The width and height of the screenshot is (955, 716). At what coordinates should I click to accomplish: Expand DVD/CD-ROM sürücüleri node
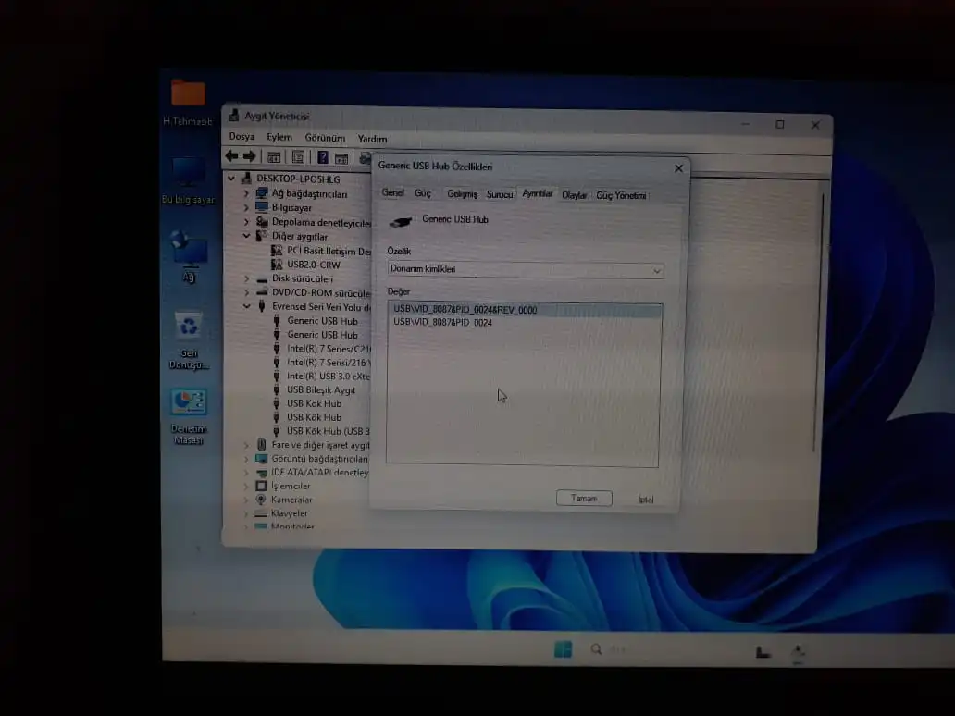(x=246, y=293)
